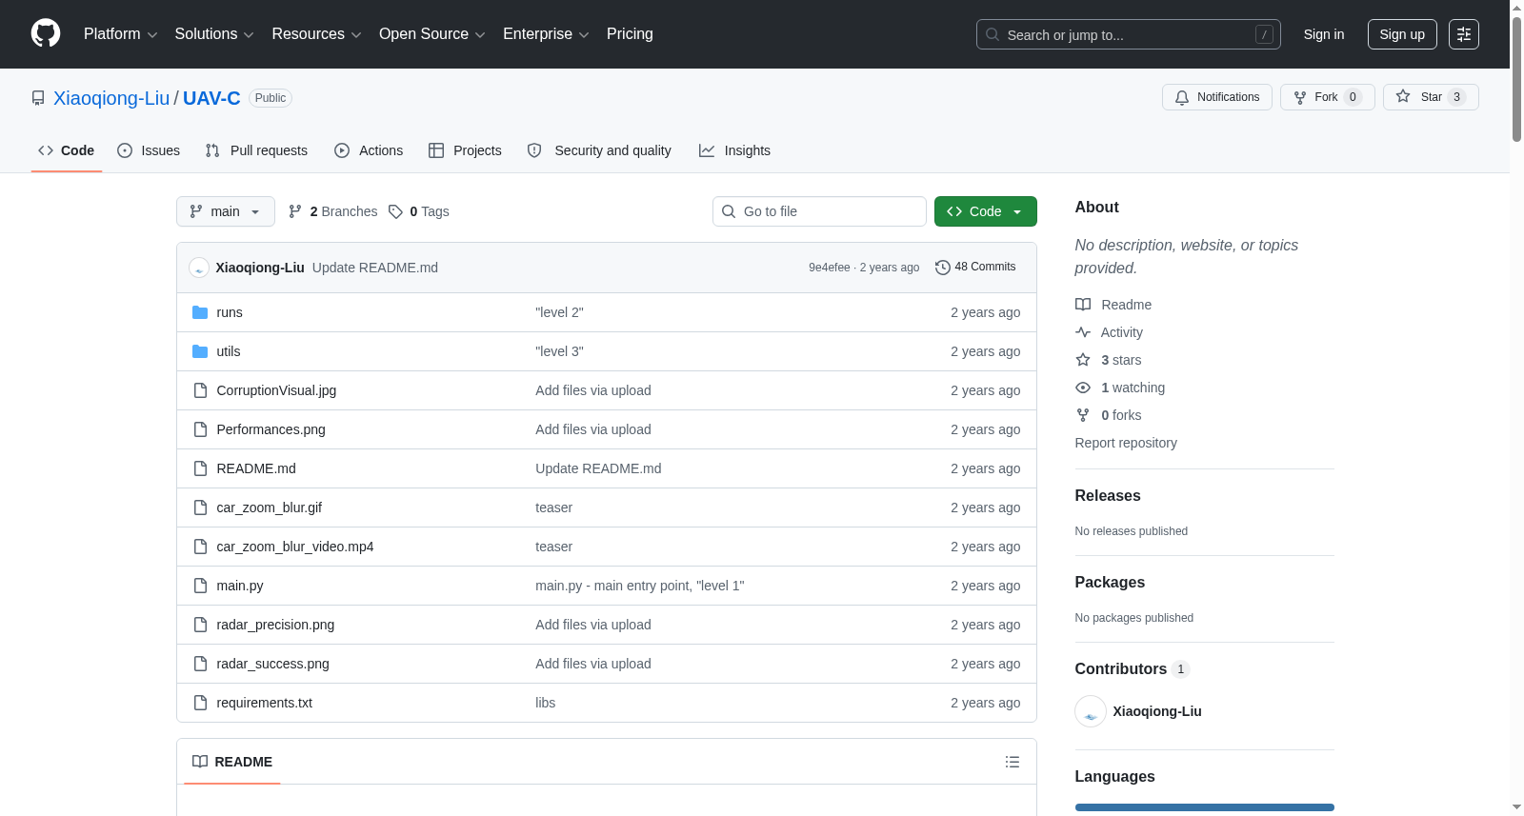This screenshot has width=1524, height=816.
Task: Click the file icon beside CorruptionVisual.jpg
Action: point(200,390)
